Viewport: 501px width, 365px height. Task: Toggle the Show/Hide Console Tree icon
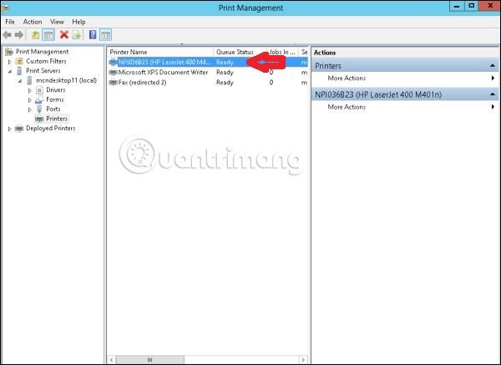(x=48, y=35)
